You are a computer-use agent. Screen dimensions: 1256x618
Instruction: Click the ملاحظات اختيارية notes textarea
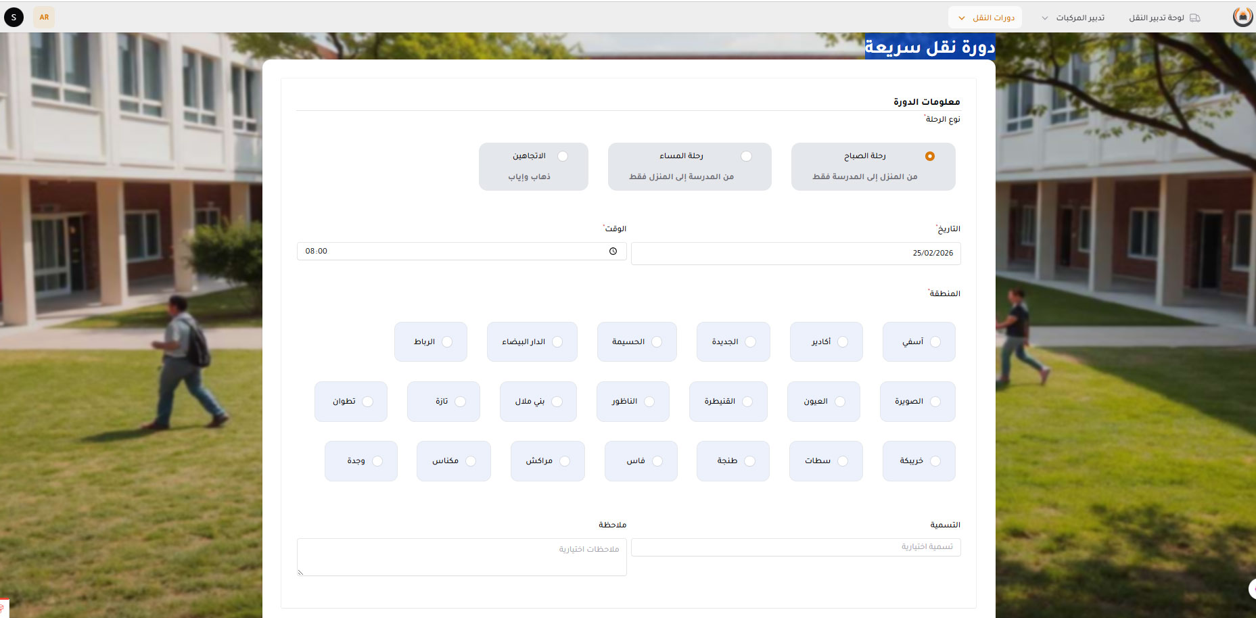(462, 556)
